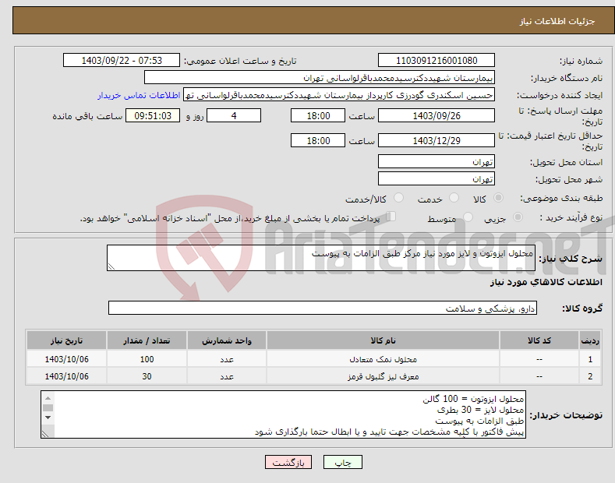Viewport: 615px width, 483px height.
Task: Open the اطلاعات تماس خریدار link
Action: click(139, 95)
